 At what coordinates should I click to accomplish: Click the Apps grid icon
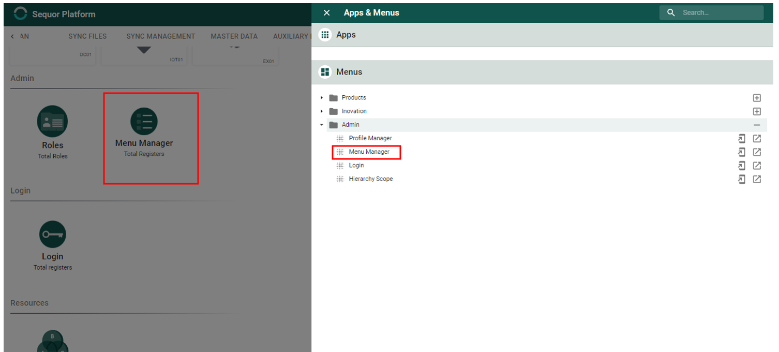tap(325, 35)
